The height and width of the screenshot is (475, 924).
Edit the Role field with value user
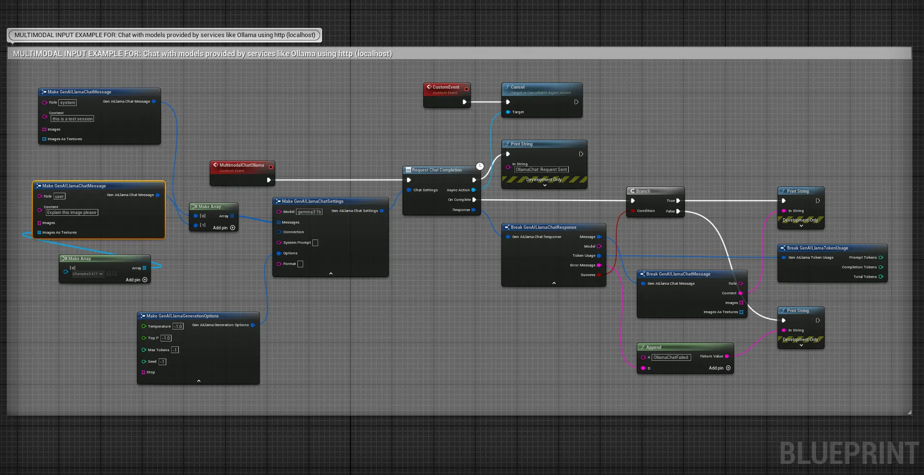pyautogui.click(x=59, y=197)
